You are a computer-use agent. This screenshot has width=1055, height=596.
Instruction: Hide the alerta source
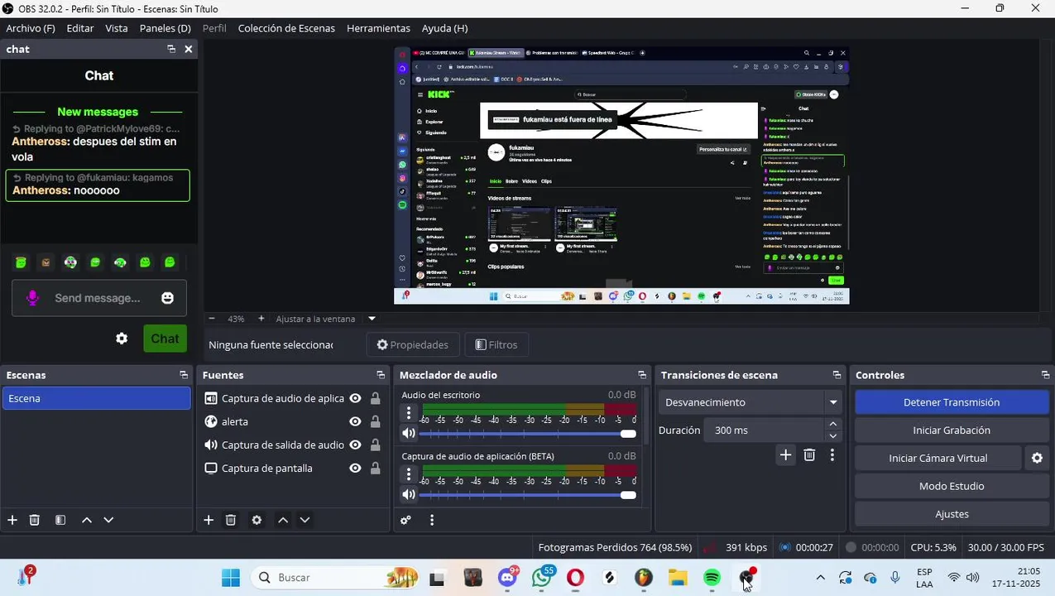(x=355, y=421)
